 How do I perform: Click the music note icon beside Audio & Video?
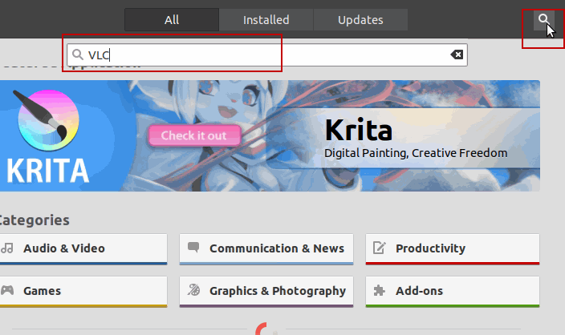point(7,248)
